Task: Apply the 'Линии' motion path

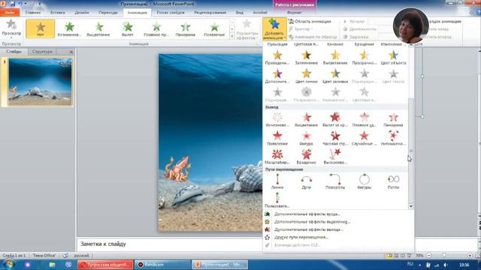Action: [277, 181]
